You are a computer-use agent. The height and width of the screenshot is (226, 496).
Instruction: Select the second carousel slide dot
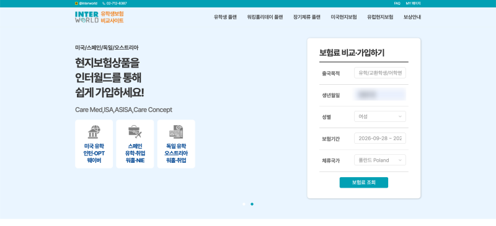coord(252,204)
